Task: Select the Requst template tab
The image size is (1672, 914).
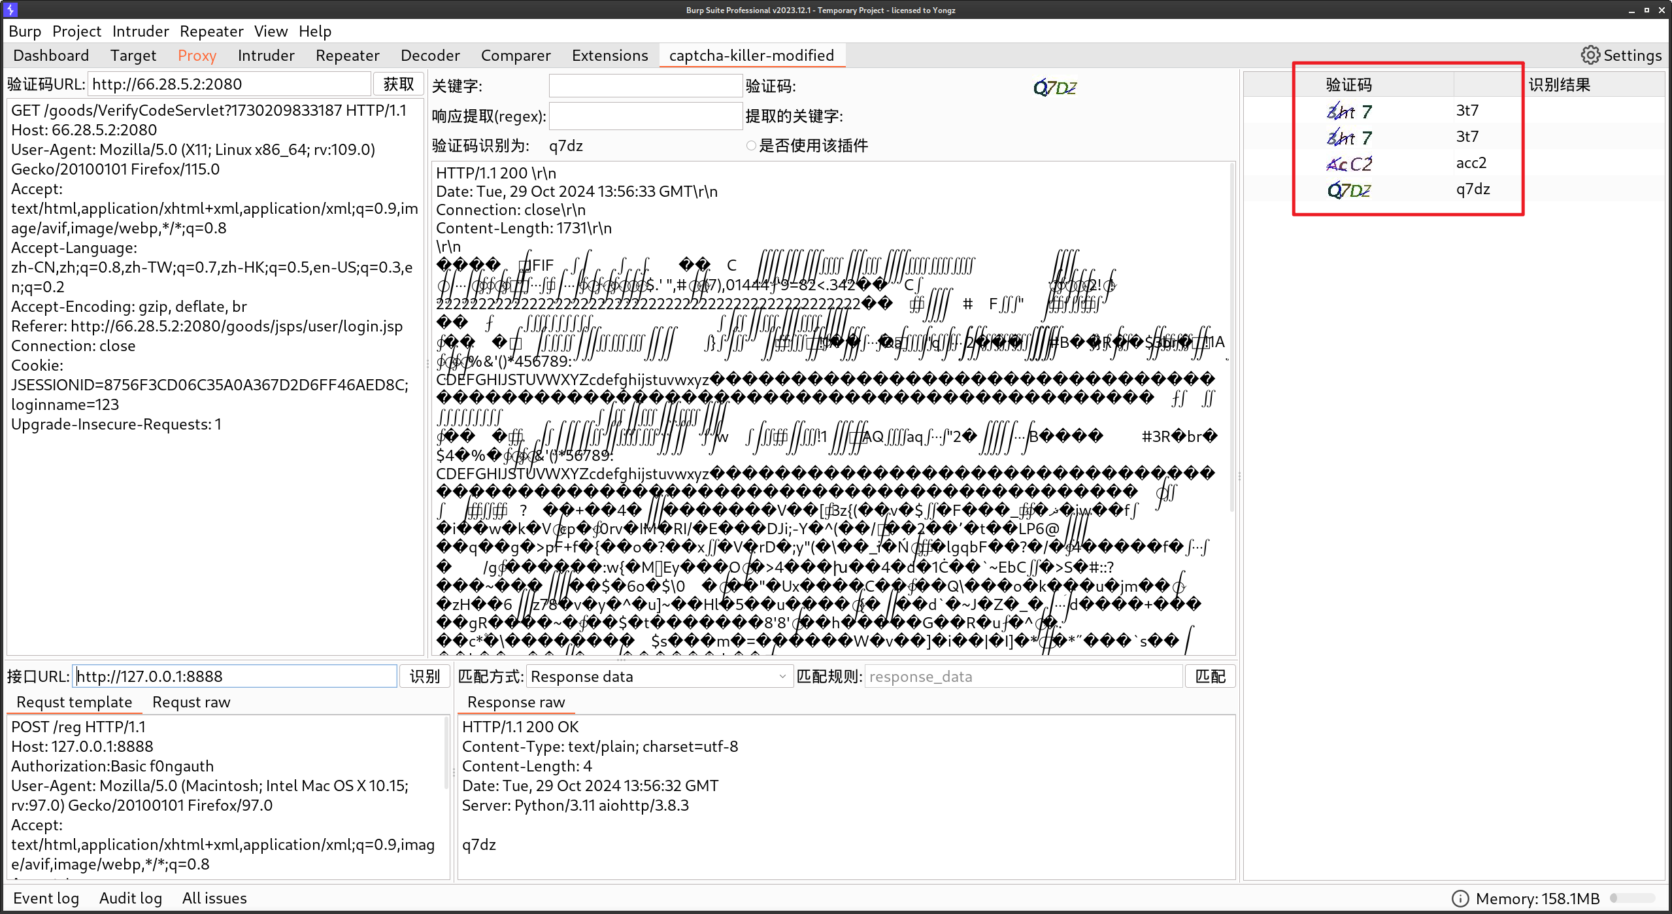Action: coord(74,702)
